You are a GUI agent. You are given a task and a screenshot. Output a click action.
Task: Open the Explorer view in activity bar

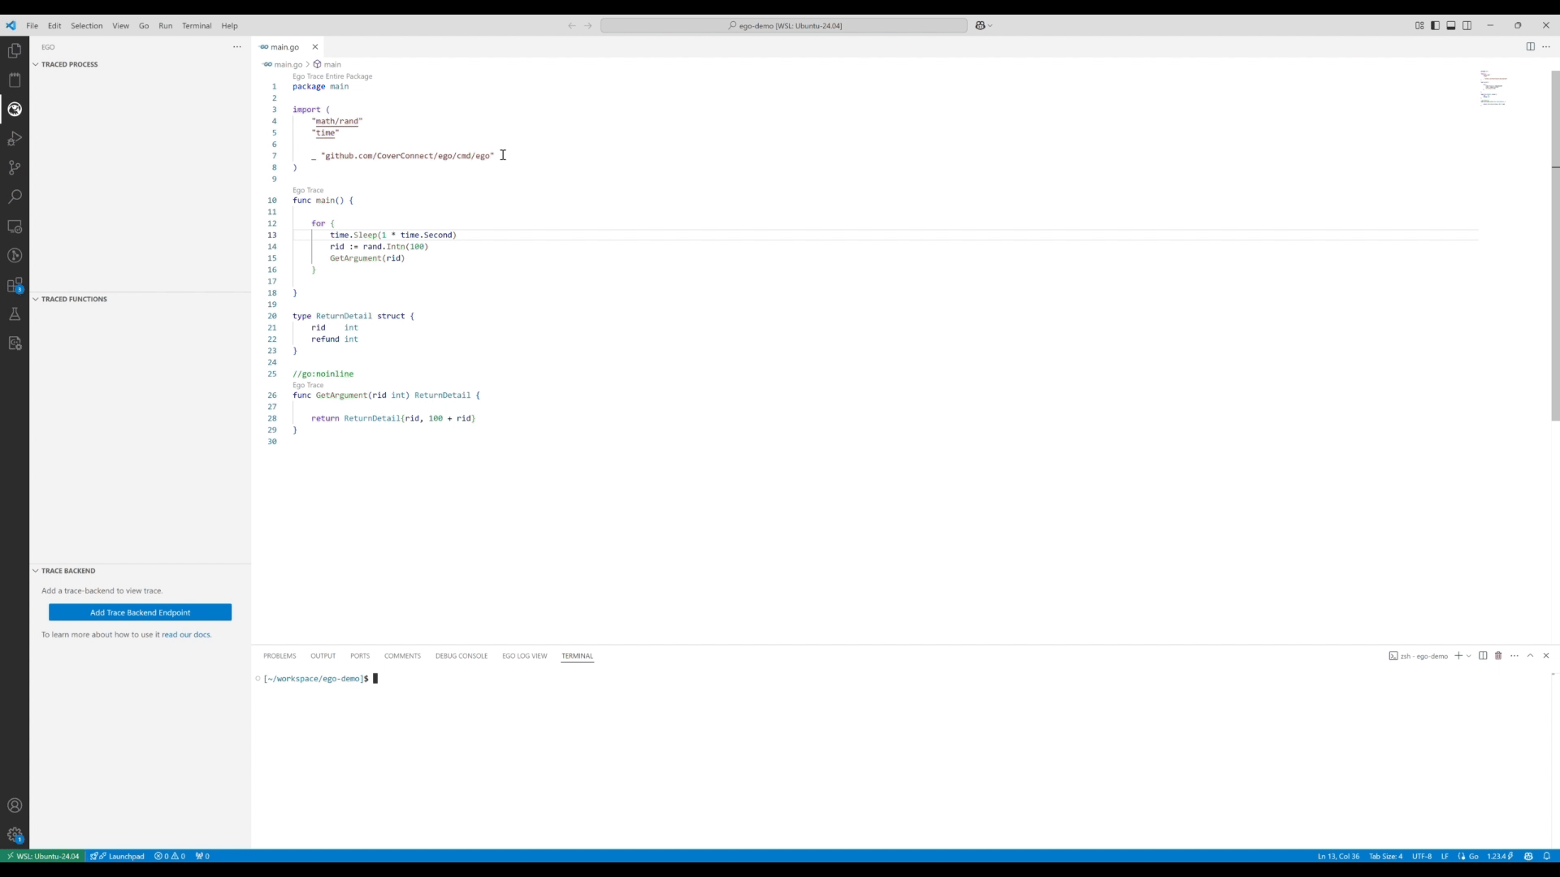click(x=15, y=50)
